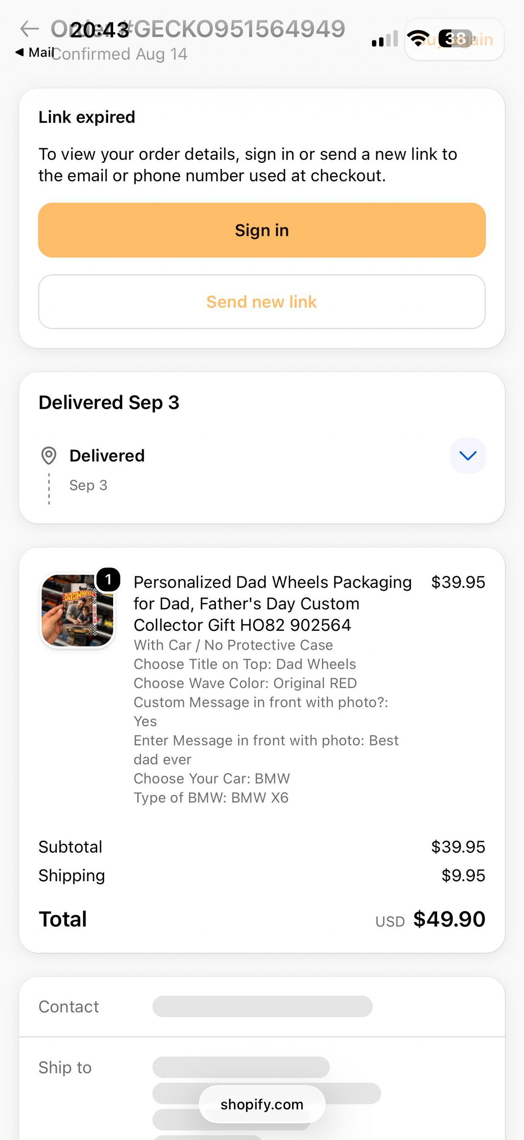Tap the order number heading
The height and width of the screenshot is (1140, 524).
point(198,29)
